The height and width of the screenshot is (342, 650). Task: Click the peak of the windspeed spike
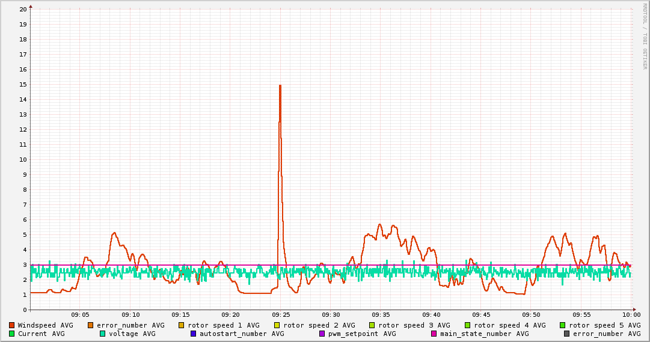(x=280, y=85)
